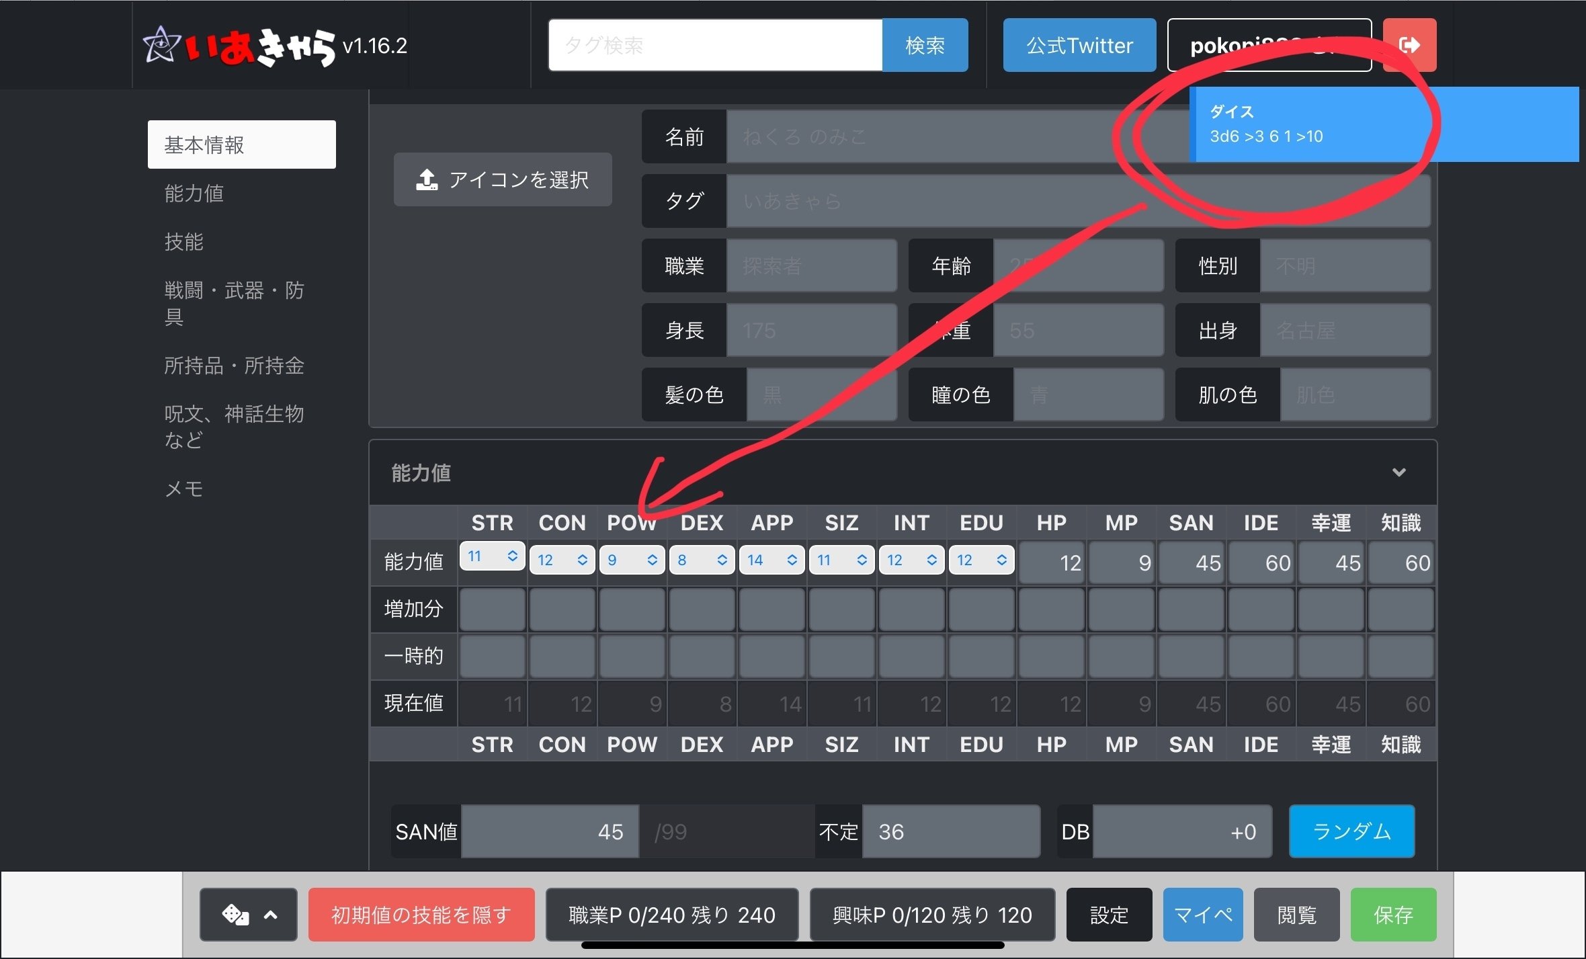1586x959 pixels.
Task: Click the Iachara star logo
Action: 162,45
